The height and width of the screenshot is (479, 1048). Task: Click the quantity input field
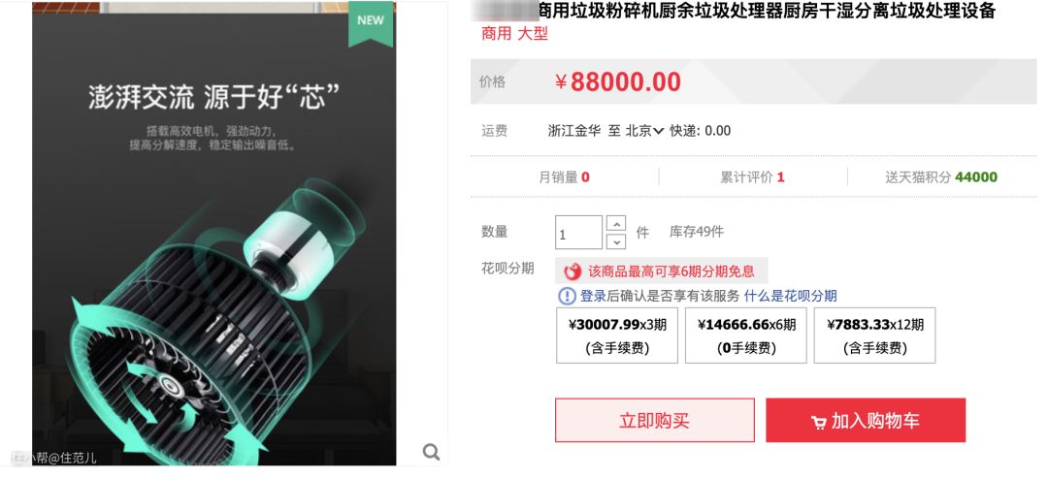(x=578, y=233)
